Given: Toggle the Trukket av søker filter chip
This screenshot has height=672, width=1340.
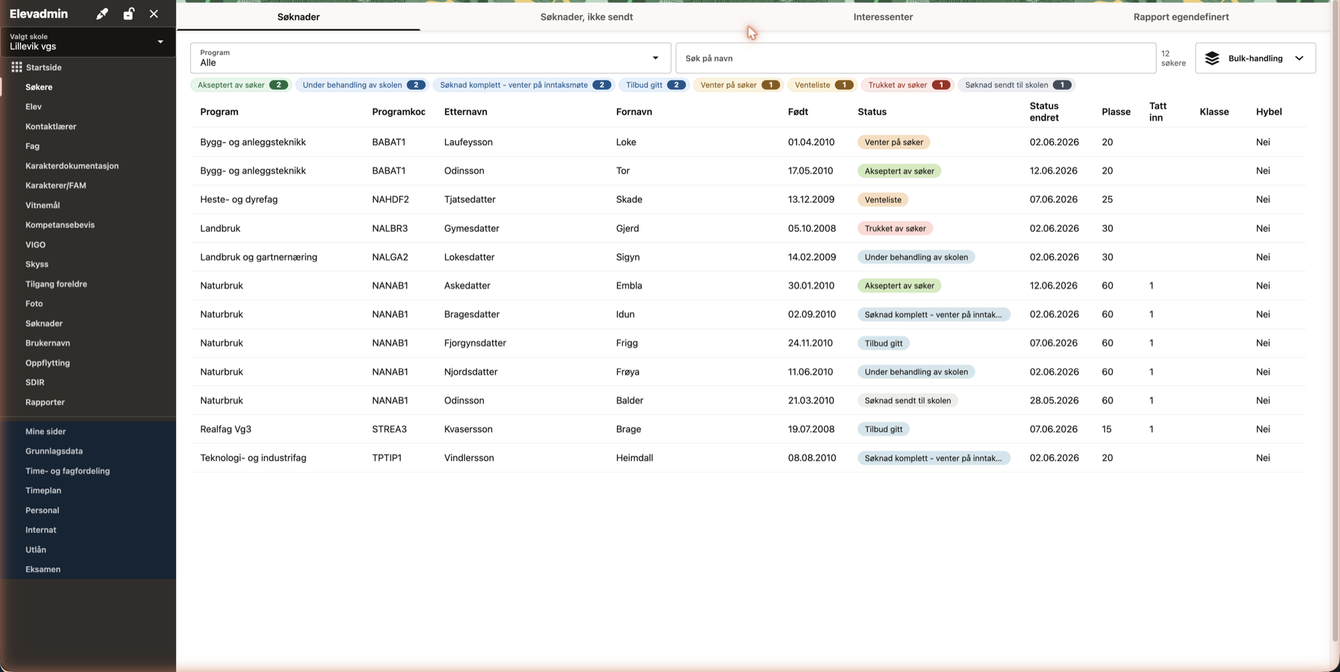Looking at the screenshot, I should pos(907,85).
